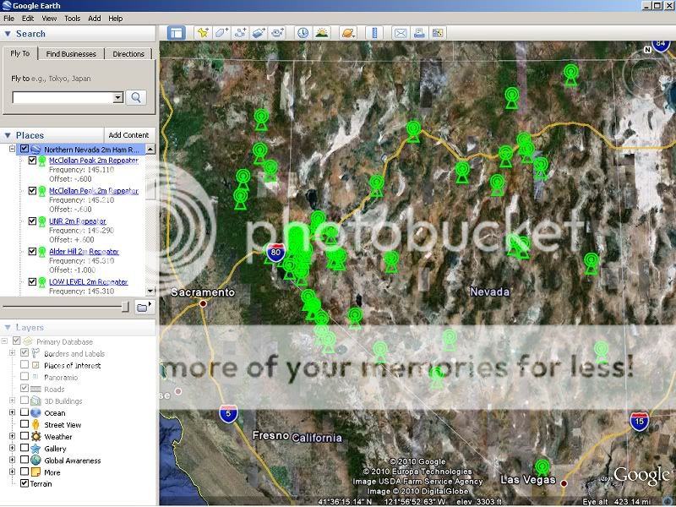Open the Ruler measurement tool
The height and width of the screenshot is (507, 676).
click(372, 33)
